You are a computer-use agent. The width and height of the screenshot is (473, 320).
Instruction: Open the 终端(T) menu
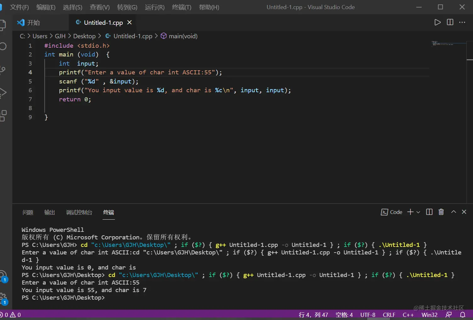pos(182,7)
